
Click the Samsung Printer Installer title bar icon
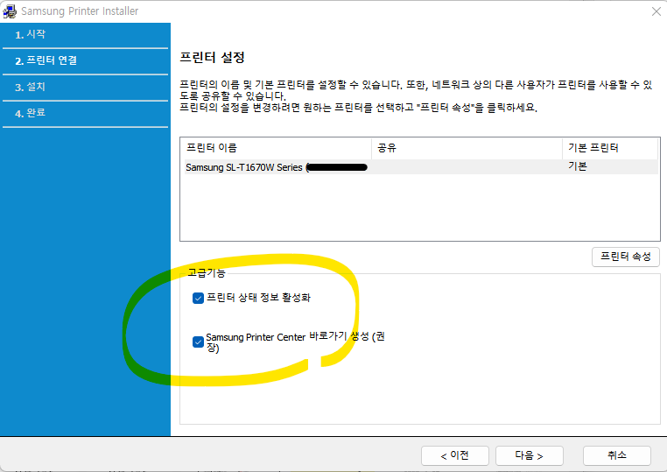click(x=10, y=11)
